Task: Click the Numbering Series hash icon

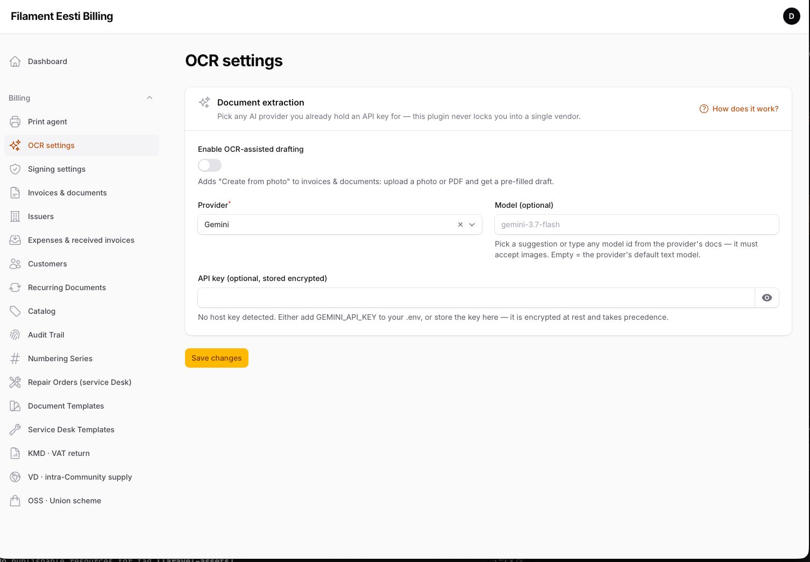Action: [x=15, y=359]
